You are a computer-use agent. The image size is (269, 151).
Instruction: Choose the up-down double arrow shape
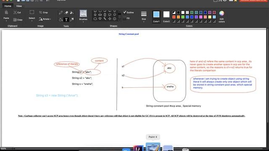[105, 15]
